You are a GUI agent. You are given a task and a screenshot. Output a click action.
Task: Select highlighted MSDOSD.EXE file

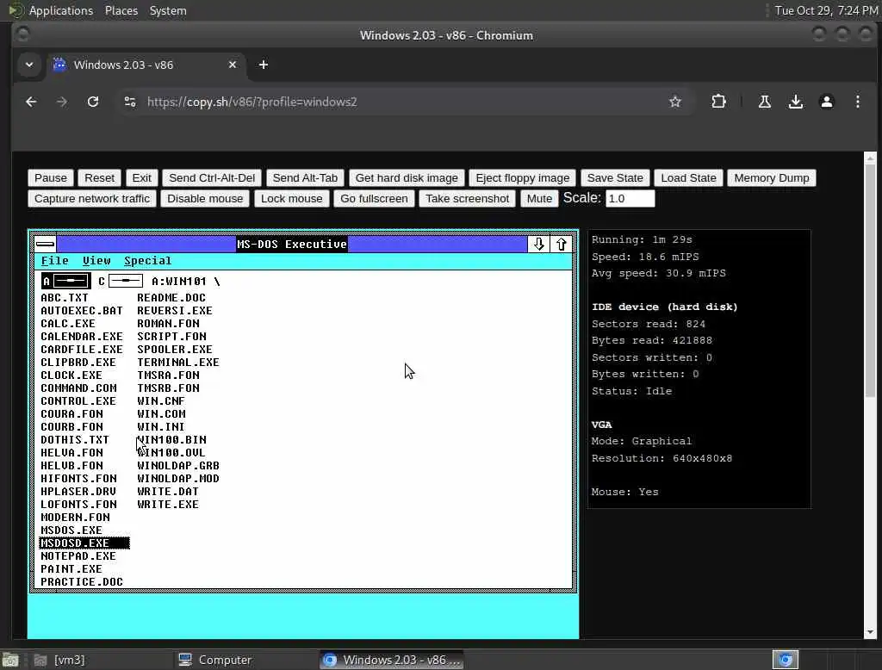(84, 543)
